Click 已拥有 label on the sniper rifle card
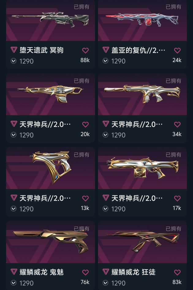193x290 pixels. tap(81, 7)
